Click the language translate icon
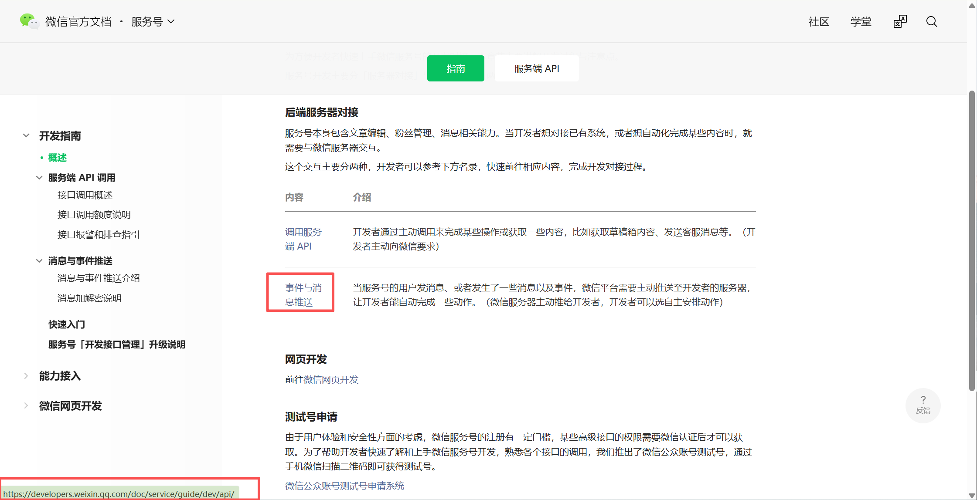The width and height of the screenshot is (977, 500). 899,21
